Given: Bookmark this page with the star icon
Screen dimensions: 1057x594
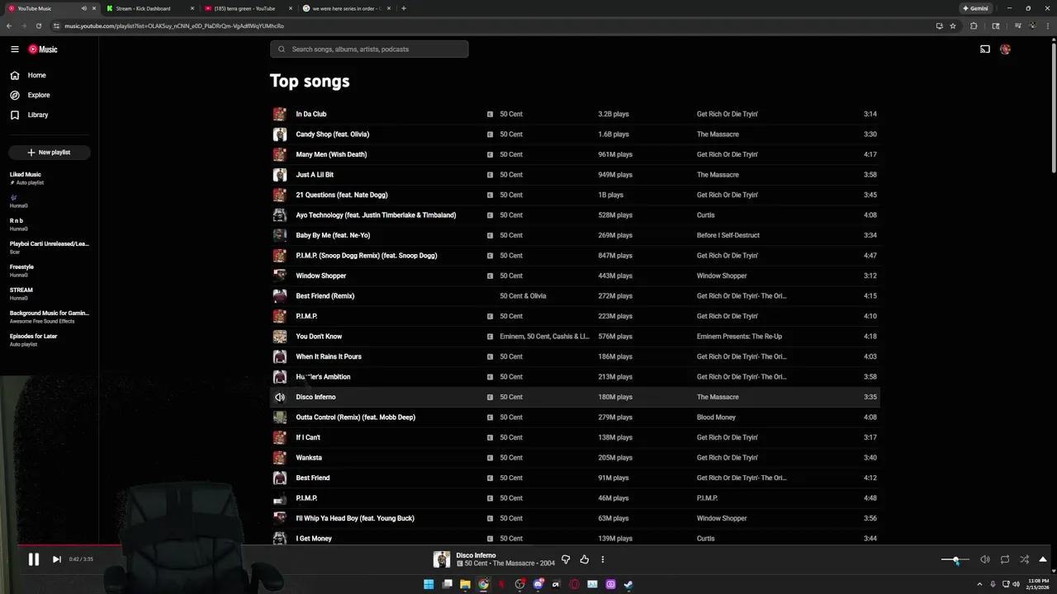Looking at the screenshot, I should [953, 26].
